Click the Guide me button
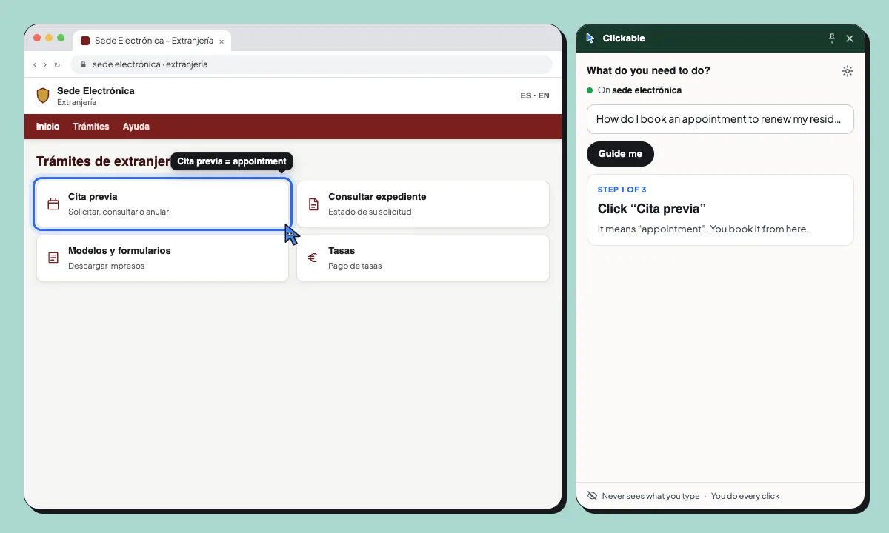The image size is (889, 533). click(x=620, y=154)
